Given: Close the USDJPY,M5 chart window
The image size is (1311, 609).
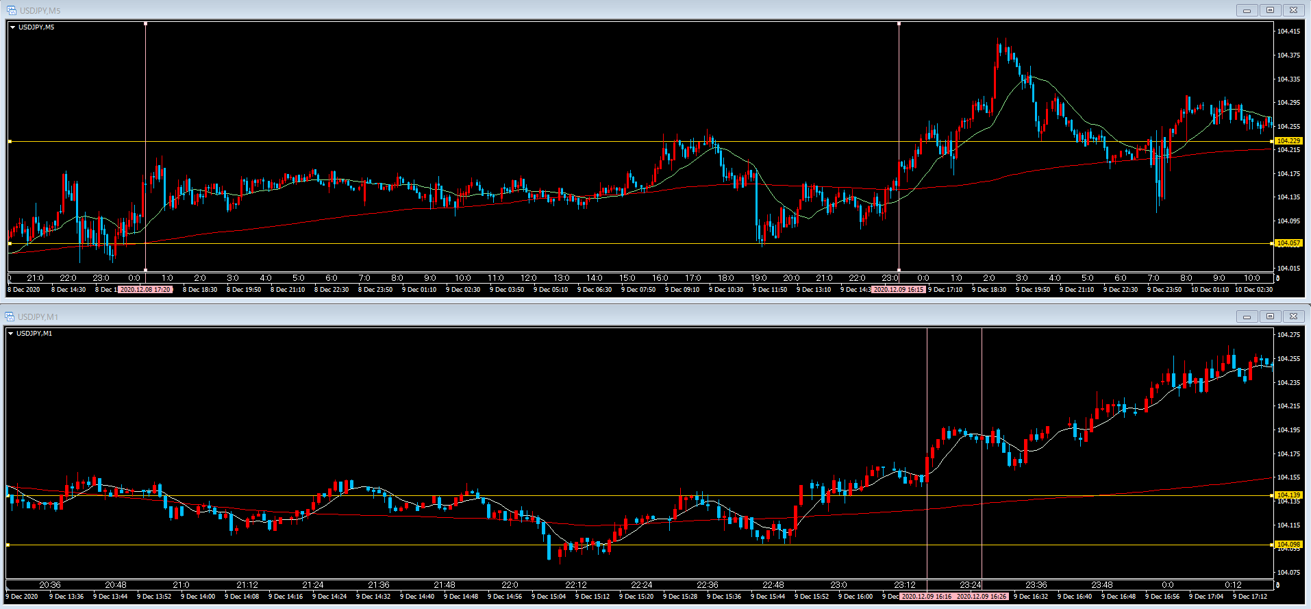Looking at the screenshot, I should click(x=1293, y=10).
